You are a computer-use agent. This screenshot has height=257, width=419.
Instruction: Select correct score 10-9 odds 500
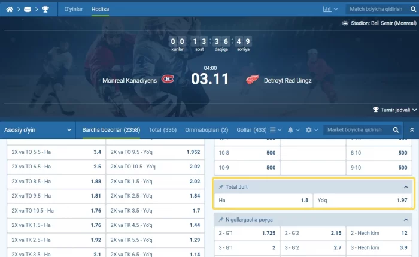(x=247, y=168)
